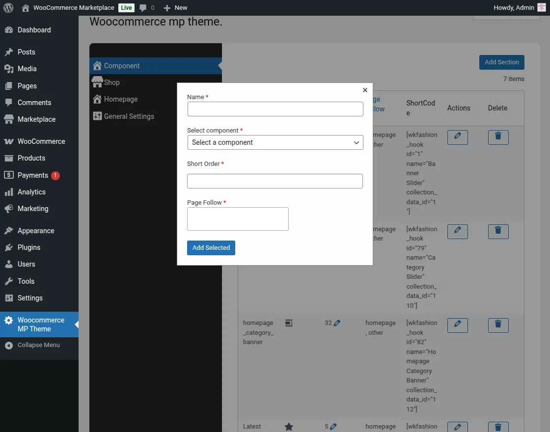Open the New content menu

click(x=175, y=8)
